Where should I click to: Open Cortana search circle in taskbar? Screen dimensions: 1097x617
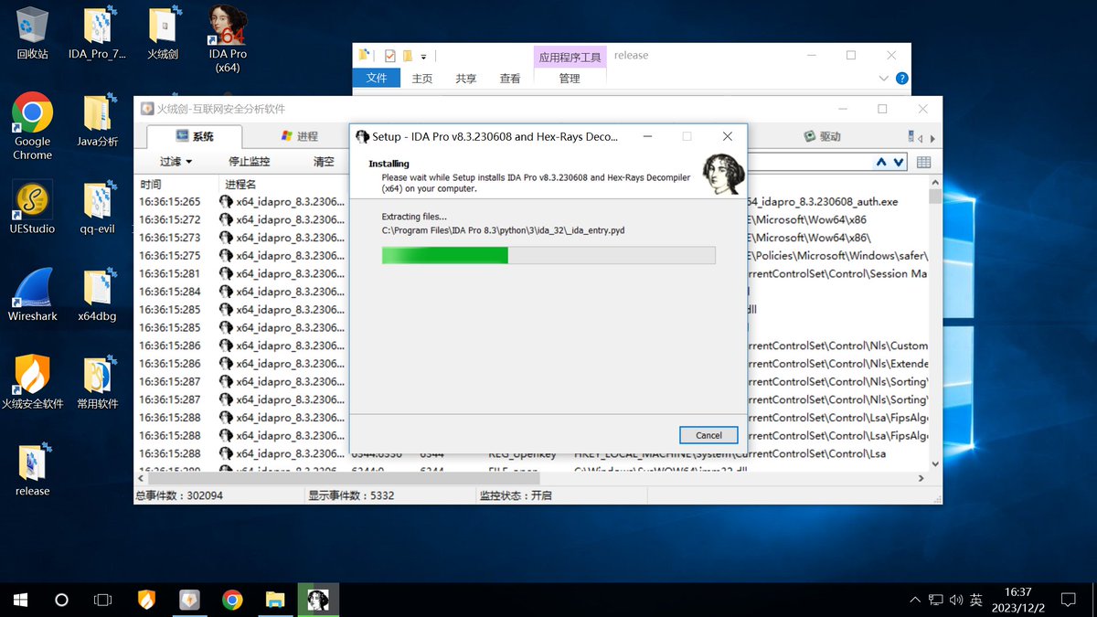pyautogui.click(x=61, y=600)
